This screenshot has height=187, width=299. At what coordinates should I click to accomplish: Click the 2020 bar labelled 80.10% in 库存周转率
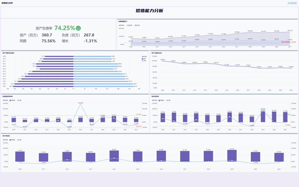point(274,117)
